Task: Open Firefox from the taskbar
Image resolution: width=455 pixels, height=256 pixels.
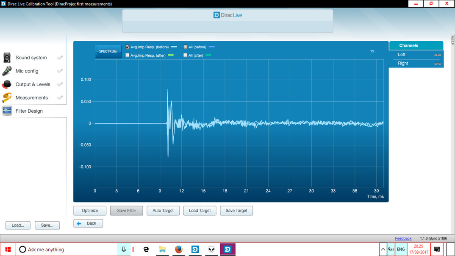Action: (x=178, y=249)
